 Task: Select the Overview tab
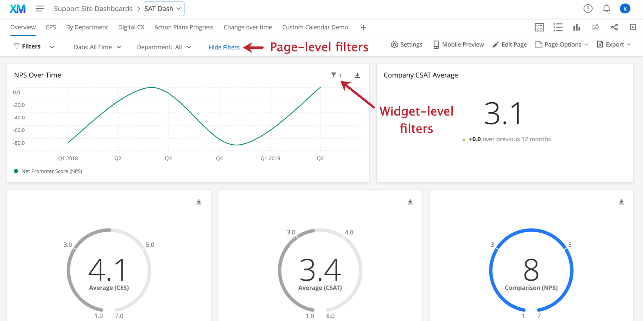[x=23, y=27]
